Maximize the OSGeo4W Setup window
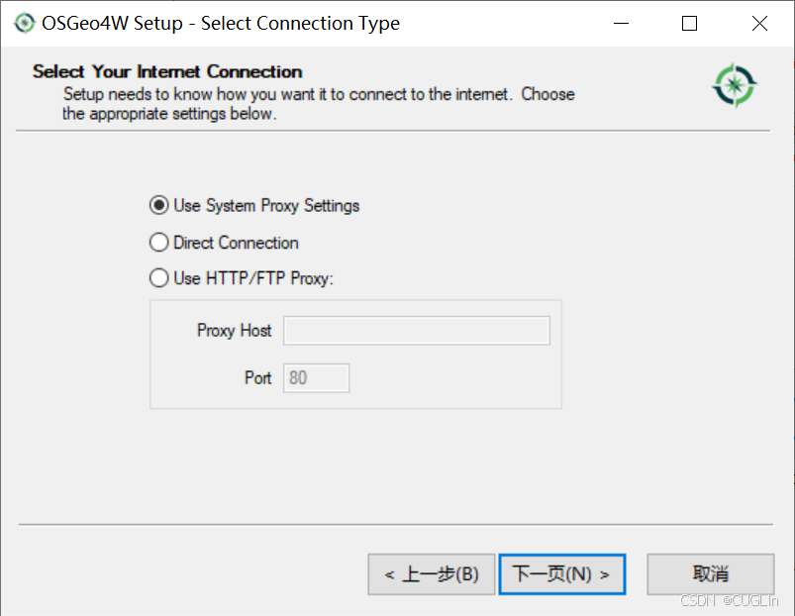 point(689,24)
